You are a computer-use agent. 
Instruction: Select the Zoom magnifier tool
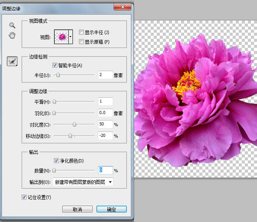click(13, 25)
